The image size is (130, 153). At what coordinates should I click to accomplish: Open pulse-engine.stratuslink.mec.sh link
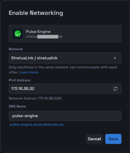pyautogui.click(x=37, y=125)
